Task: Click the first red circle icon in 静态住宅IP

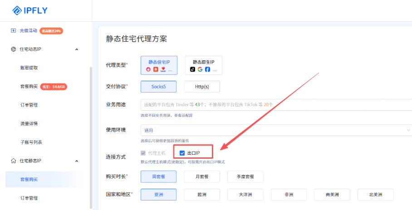Action: 148,69
